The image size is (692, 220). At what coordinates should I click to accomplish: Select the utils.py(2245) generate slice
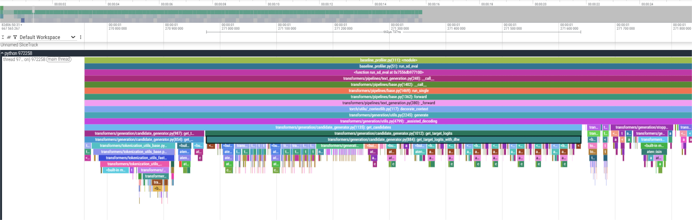(388, 115)
